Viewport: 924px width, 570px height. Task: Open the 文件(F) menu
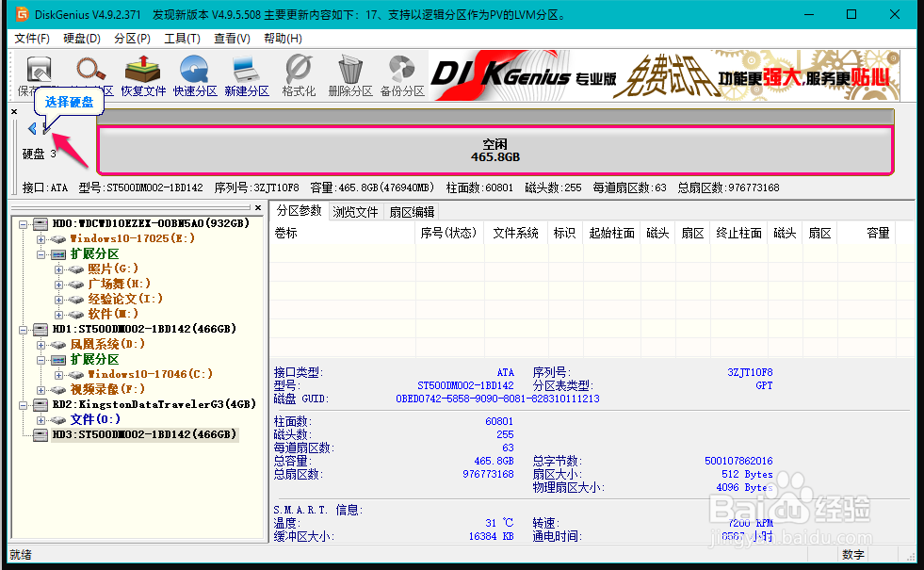(32, 39)
